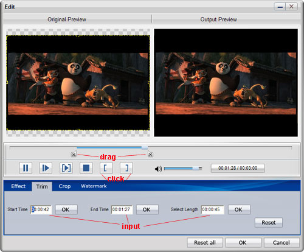
Task: Confirm End Time with its OK button
Action: pyautogui.click(x=147, y=209)
